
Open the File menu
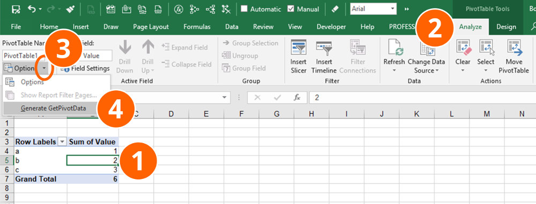[16, 27]
